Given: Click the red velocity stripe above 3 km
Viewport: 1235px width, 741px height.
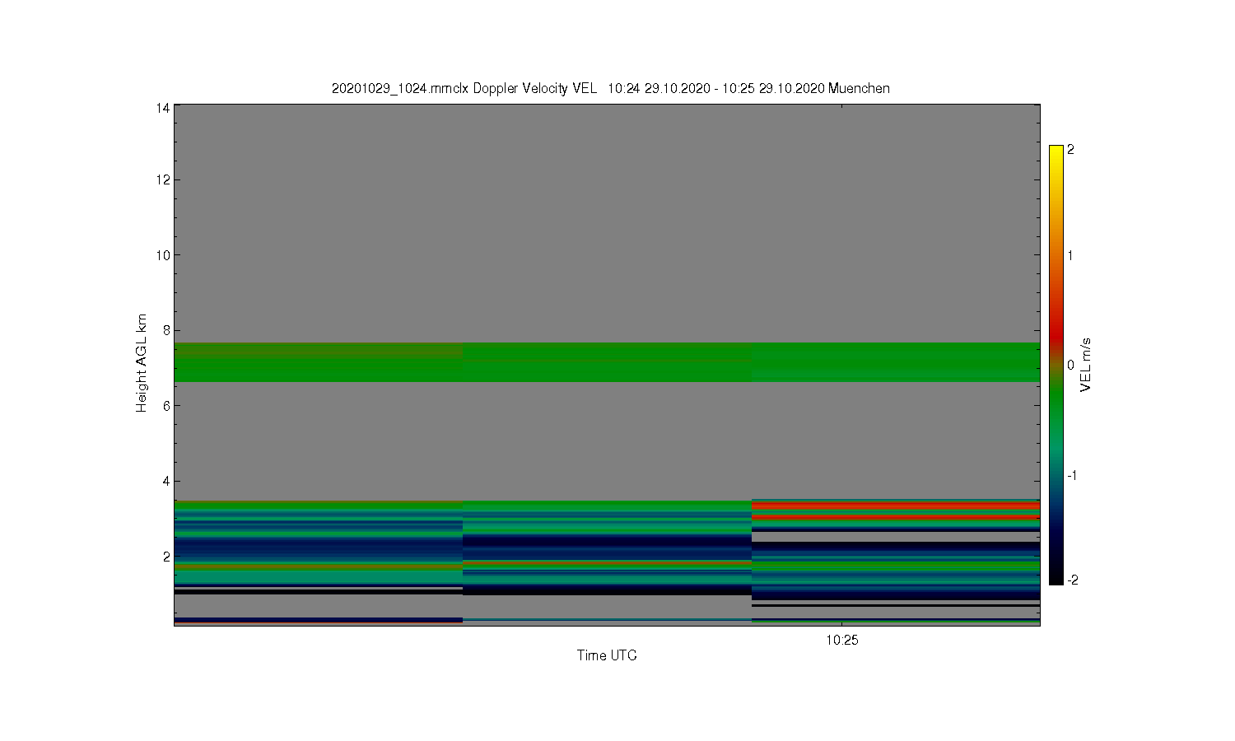Looking at the screenshot, I should (896, 506).
